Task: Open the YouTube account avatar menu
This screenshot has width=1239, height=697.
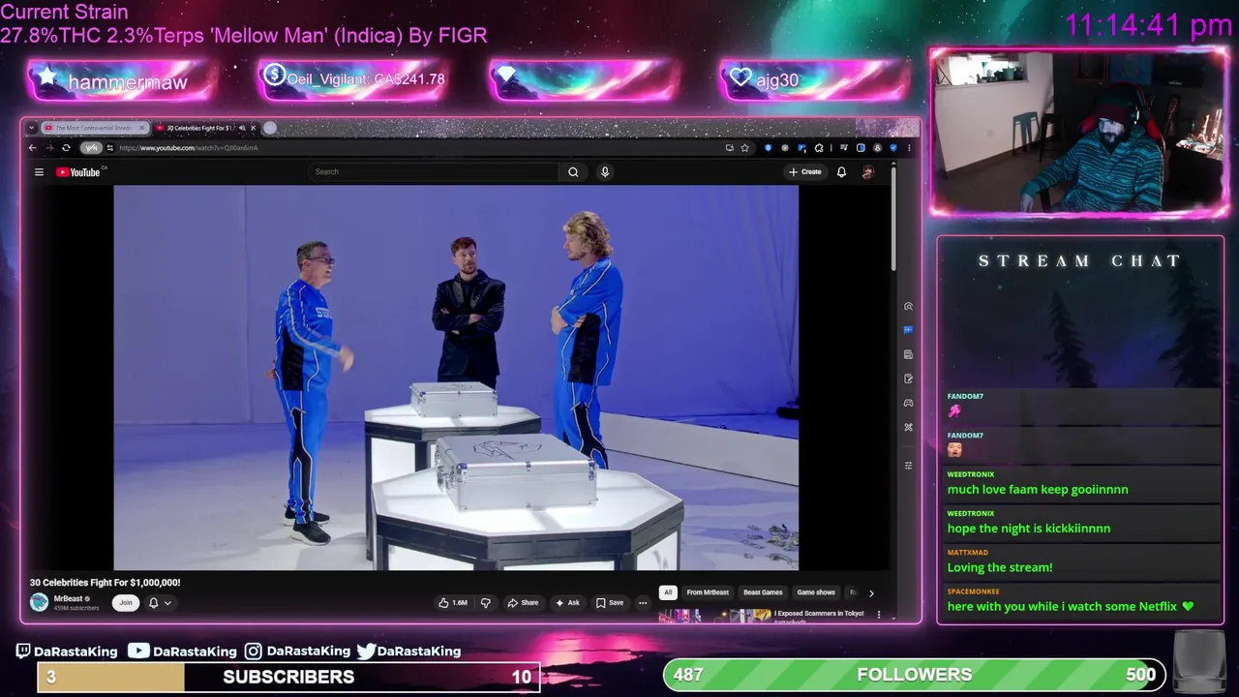Action: [867, 171]
